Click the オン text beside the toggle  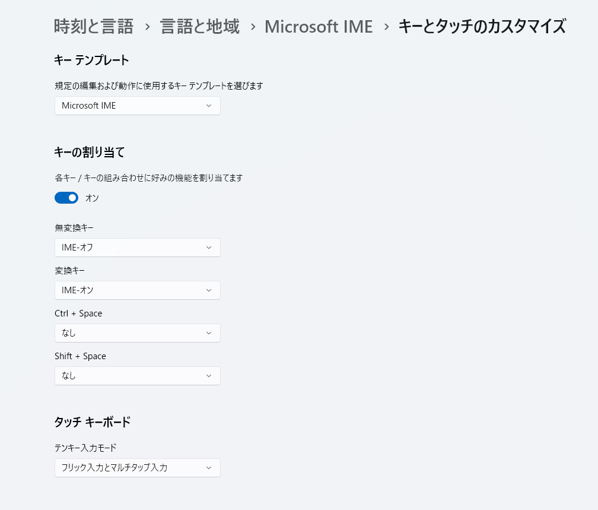92,198
